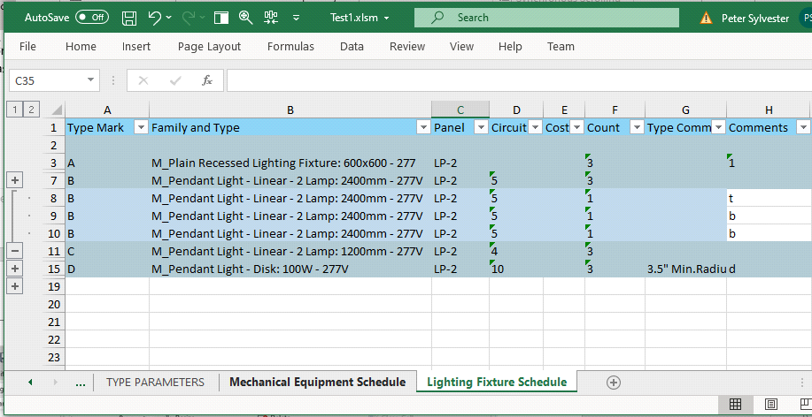Open the View ribbon tab
This screenshot has width=812, height=417.
coord(461,47)
